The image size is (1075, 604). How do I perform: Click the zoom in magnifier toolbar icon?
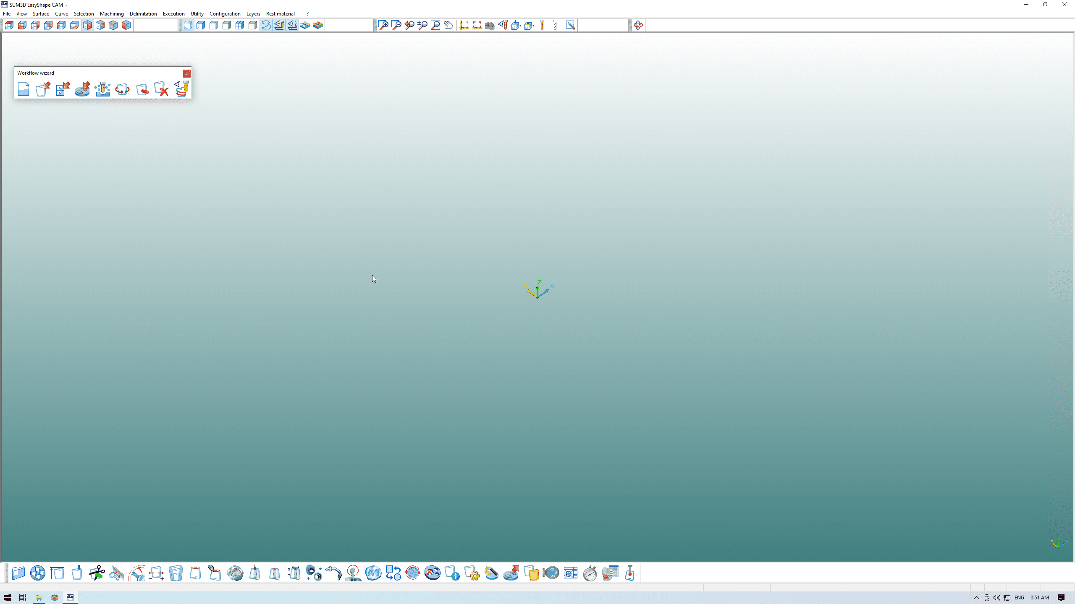pyautogui.click(x=383, y=25)
